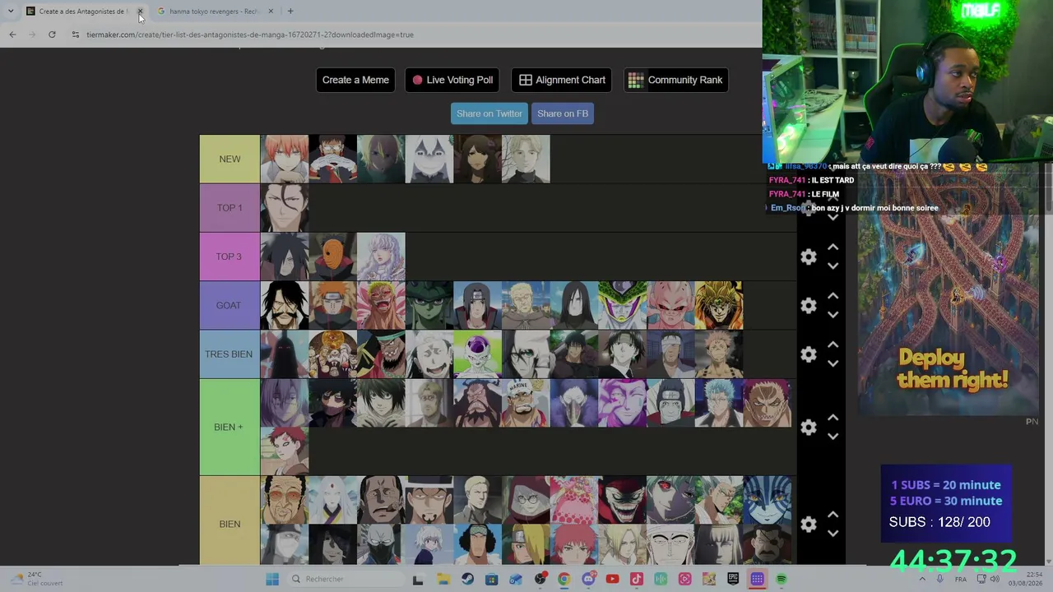Click the taskbar Rechercher search box
Viewport: 1053px width, 592px height.
346,579
